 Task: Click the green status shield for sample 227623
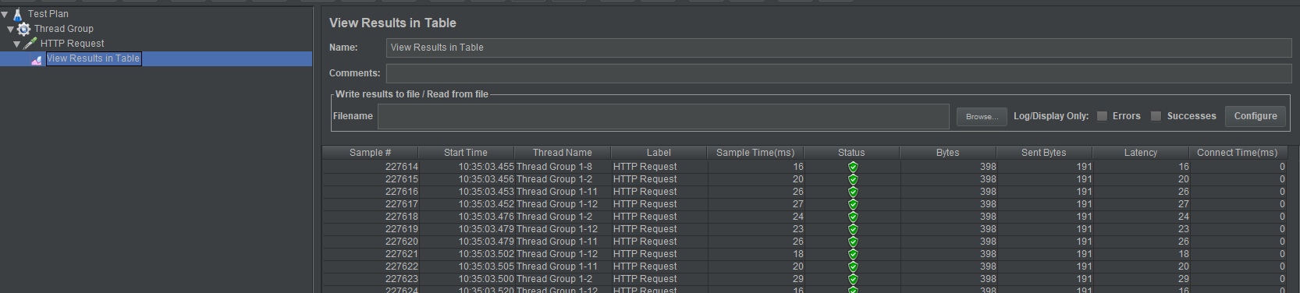tap(853, 279)
